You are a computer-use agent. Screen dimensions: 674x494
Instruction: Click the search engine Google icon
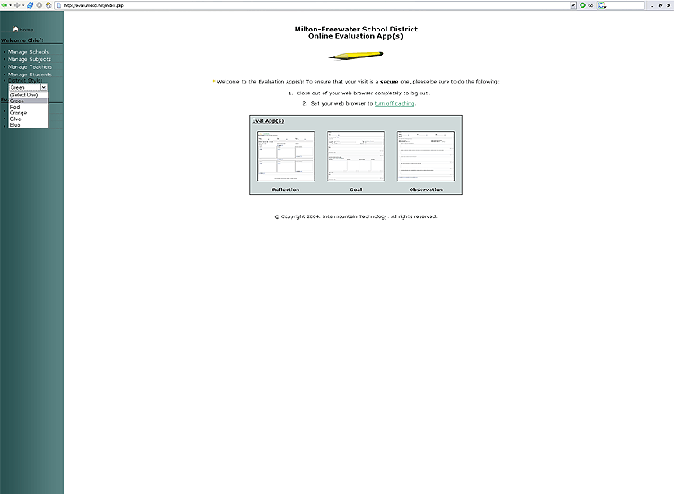[602, 5]
